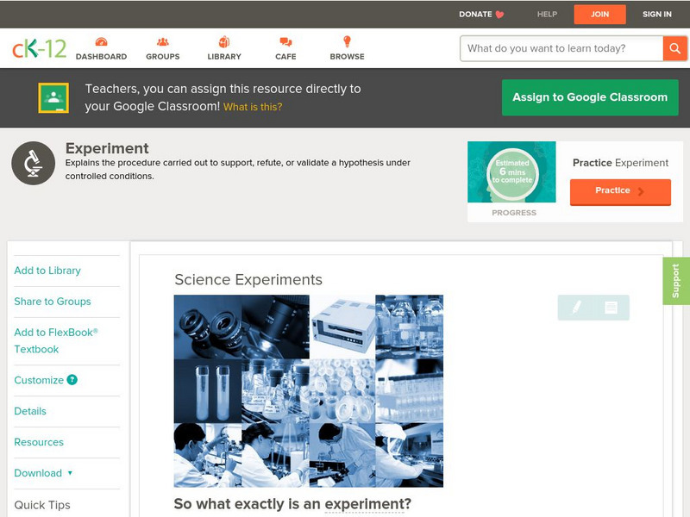This screenshot has width=690, height=517.
Task: Click the Experiment page title
Action: tap(107, 148)
